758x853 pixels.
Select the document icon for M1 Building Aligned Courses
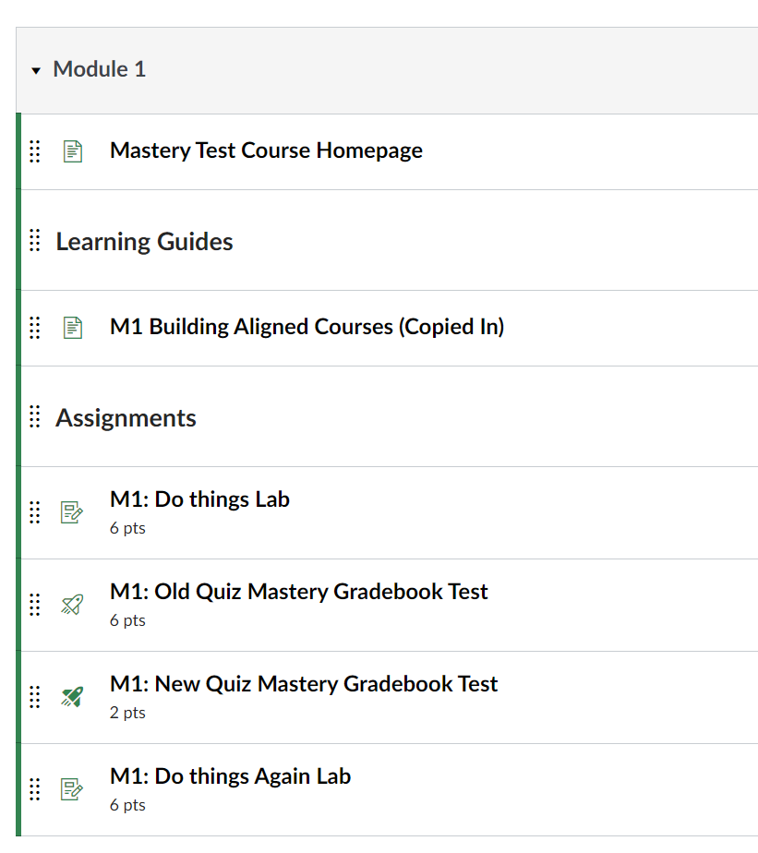point(73,327)
